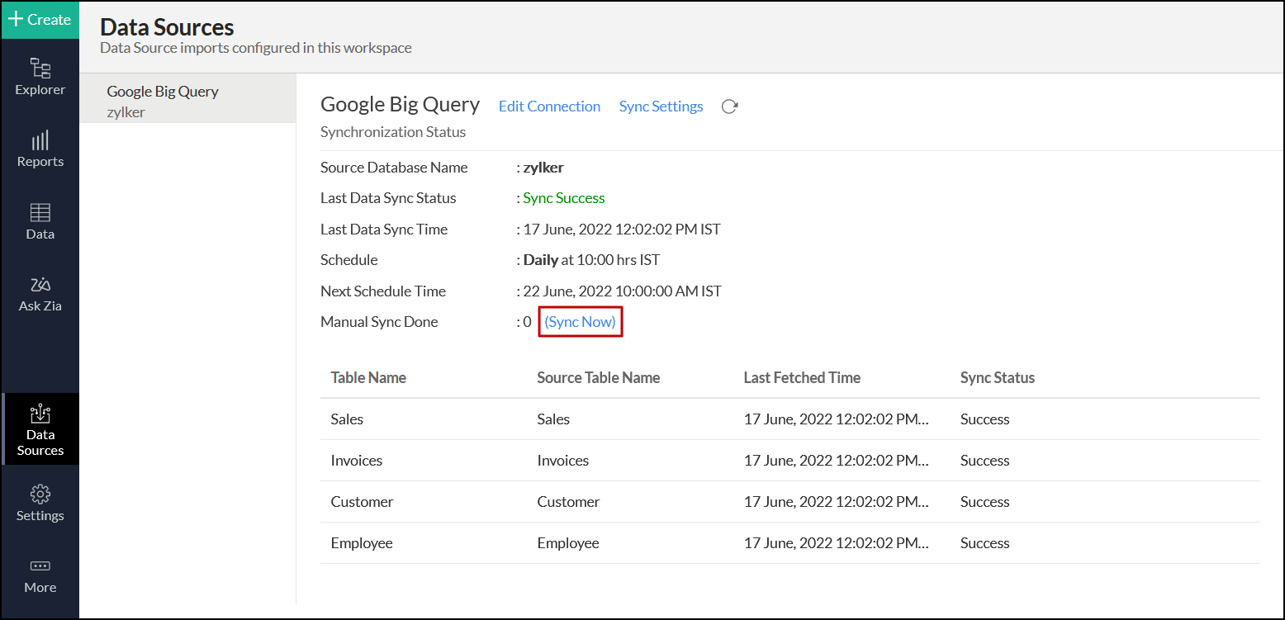Click the Sync Now link
The image size is (1285, 620).
tap(580, 322)
